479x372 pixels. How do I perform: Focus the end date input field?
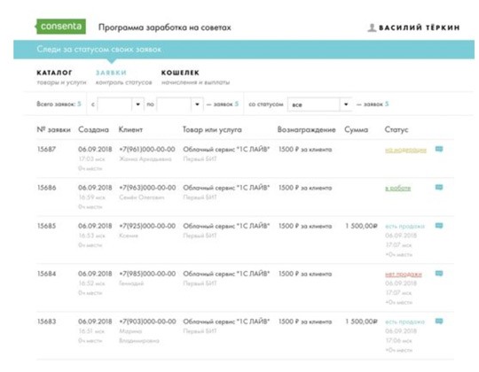point(174,105)
